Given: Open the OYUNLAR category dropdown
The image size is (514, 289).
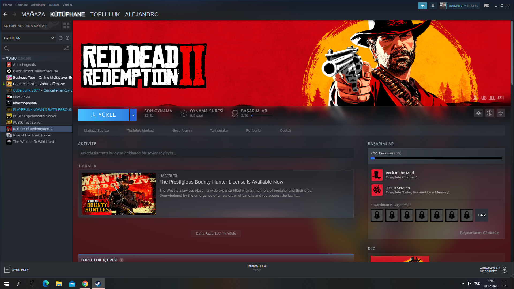Looking at the screenshot, I should [x=29, y=38].
